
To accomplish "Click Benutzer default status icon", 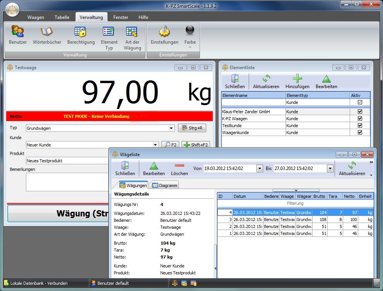I will coord(93,283).
